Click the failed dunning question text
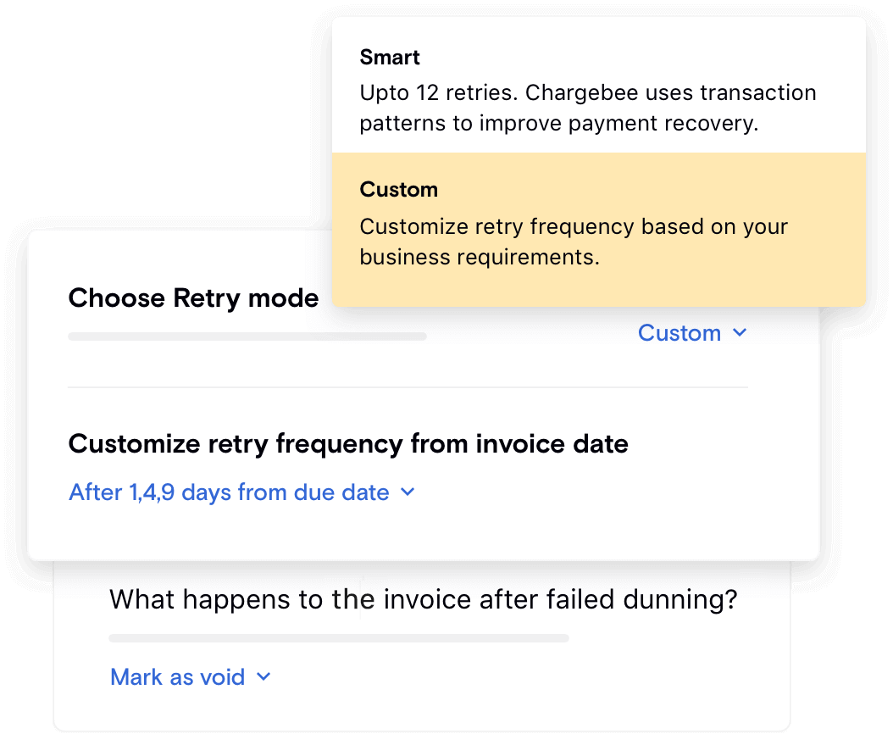 tap(424, 599)
